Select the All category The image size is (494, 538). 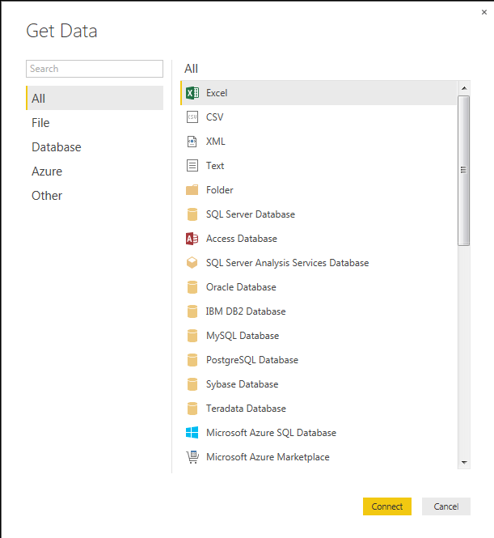pyautogui.click(x=95, y=98)
